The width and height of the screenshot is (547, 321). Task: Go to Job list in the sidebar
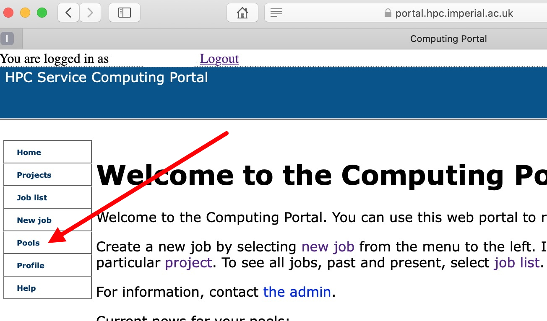[x=32, y=198]
